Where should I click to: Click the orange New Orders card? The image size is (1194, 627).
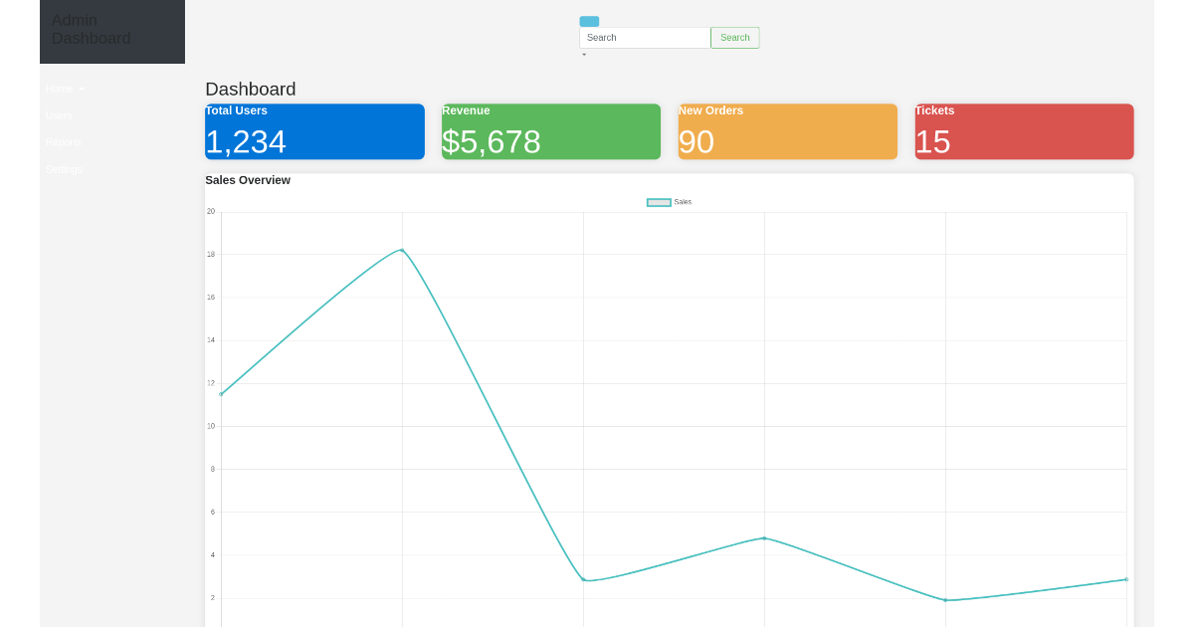[x=787, y=130]
